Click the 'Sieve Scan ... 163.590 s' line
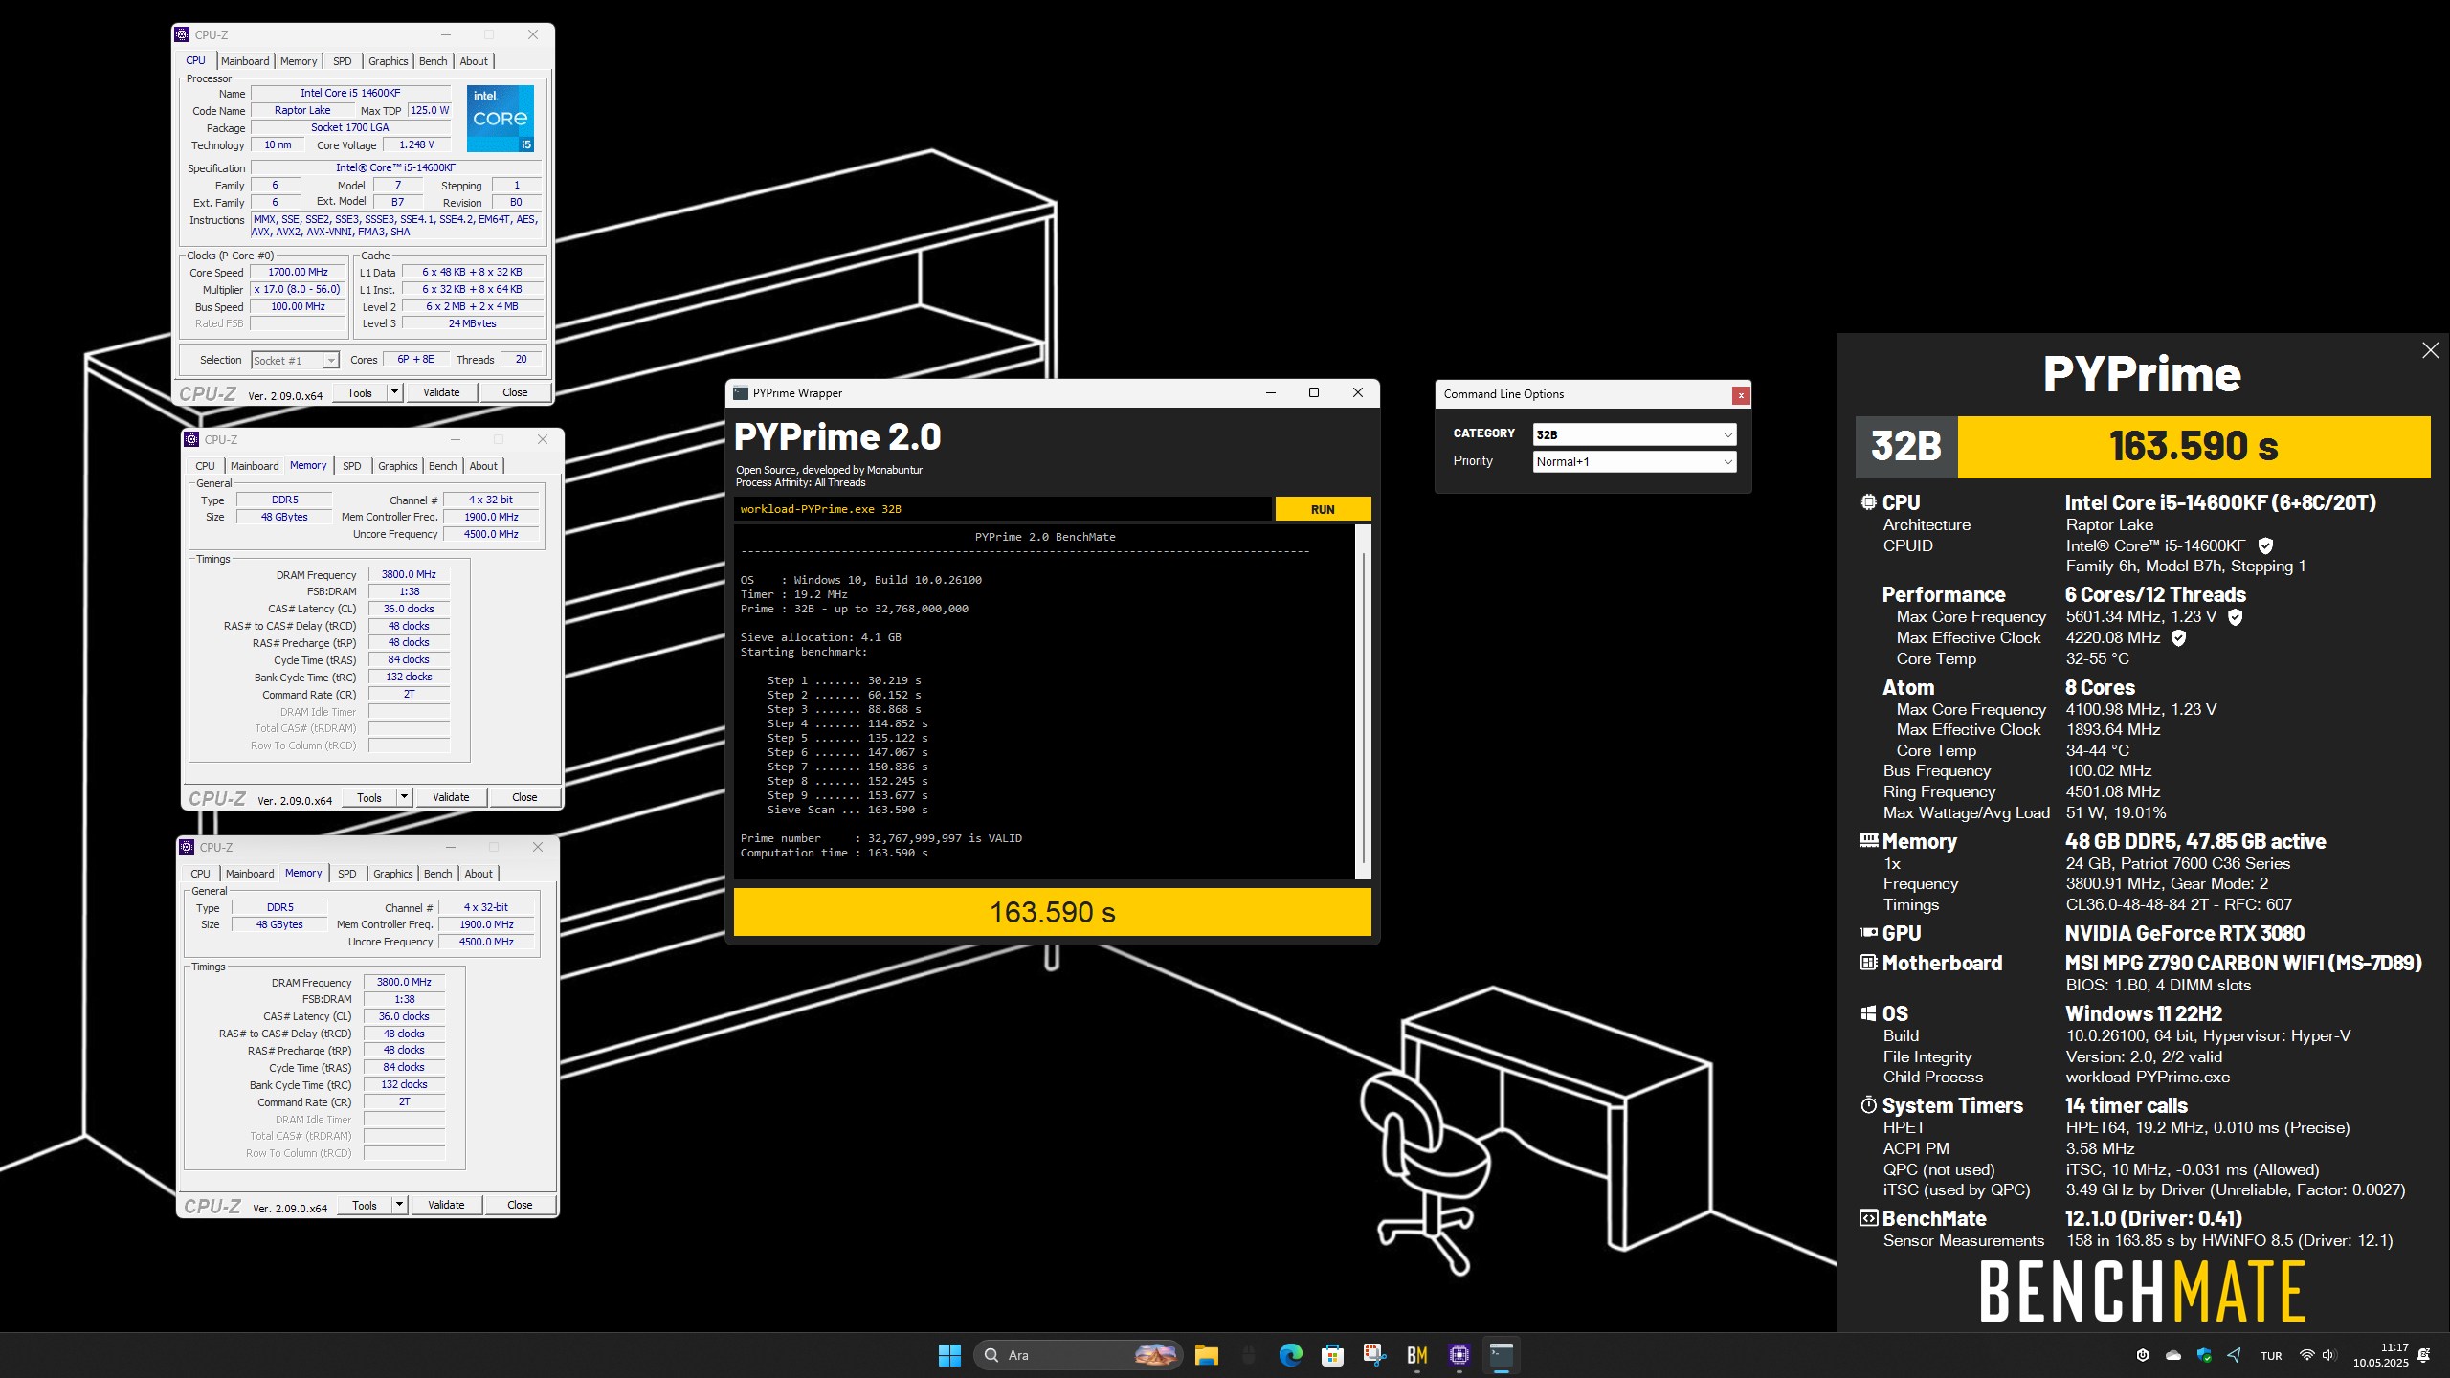This screenshot has height=1378, width=2450. (x=847, y=810)
